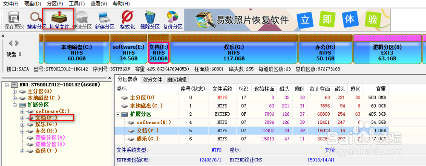
Task: Click the 文件系统 column header
Action: click(222, 89)
